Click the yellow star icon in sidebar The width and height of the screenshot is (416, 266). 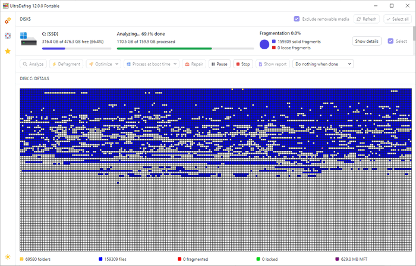[x=8, y=51]
